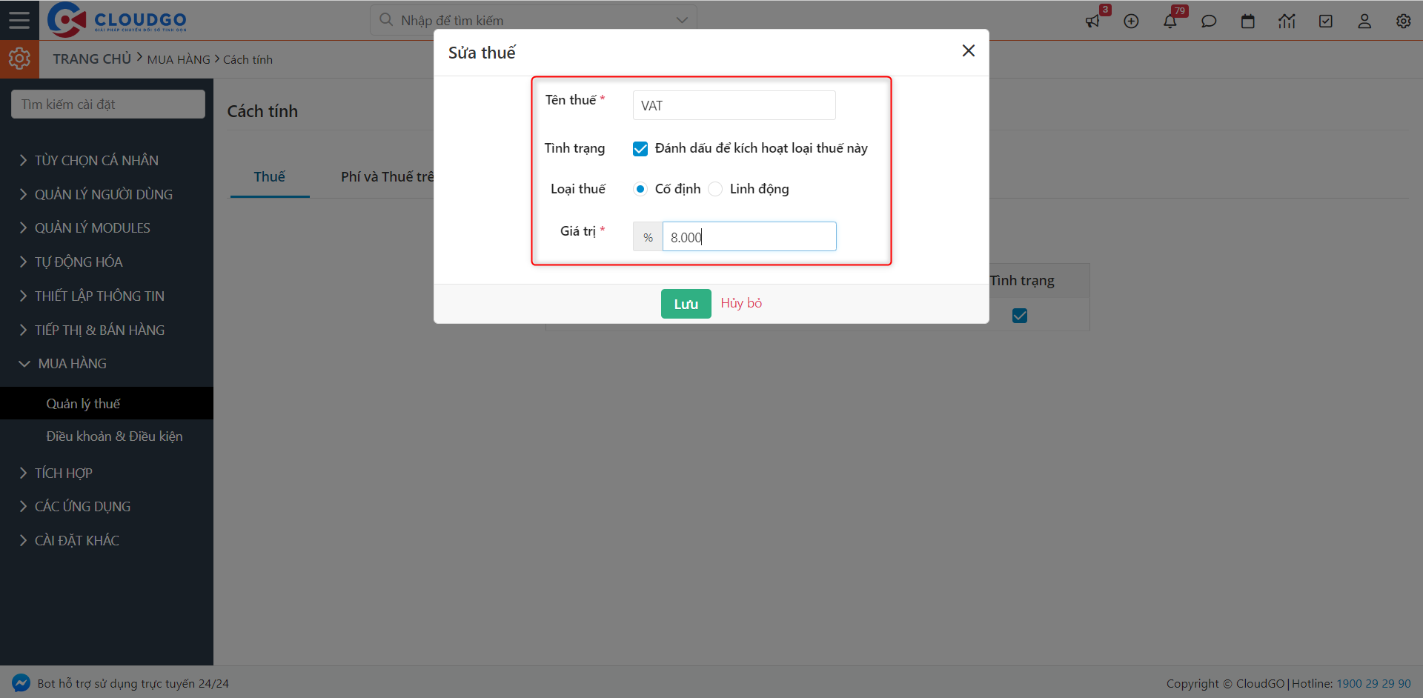
Task: Click the Giá trị value input field
Action: 749,237
